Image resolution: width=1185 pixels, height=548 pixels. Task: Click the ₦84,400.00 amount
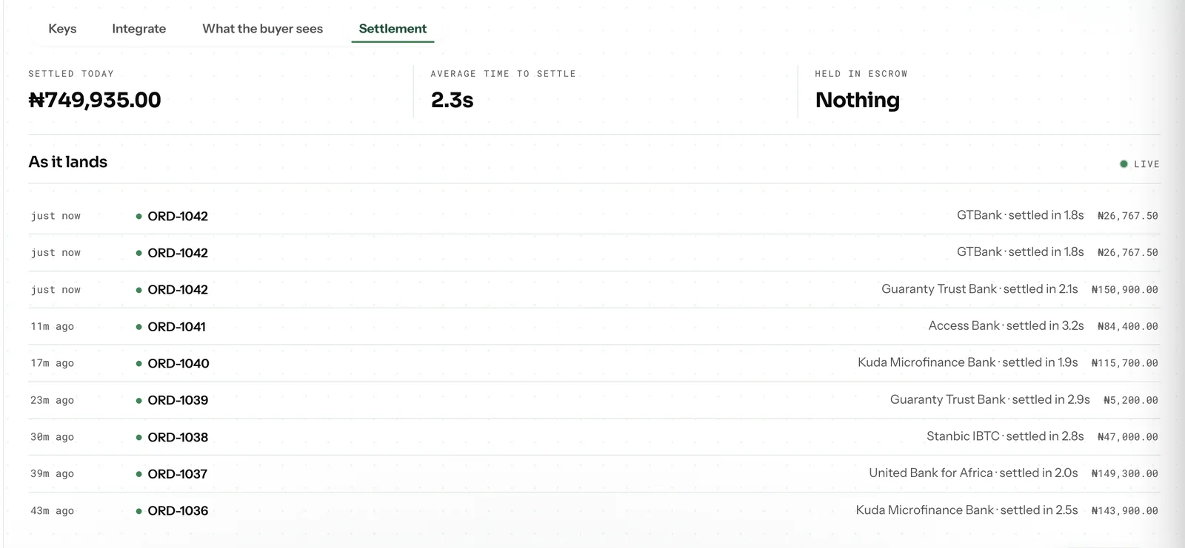pyautogui.click(x=1127, y=326)
